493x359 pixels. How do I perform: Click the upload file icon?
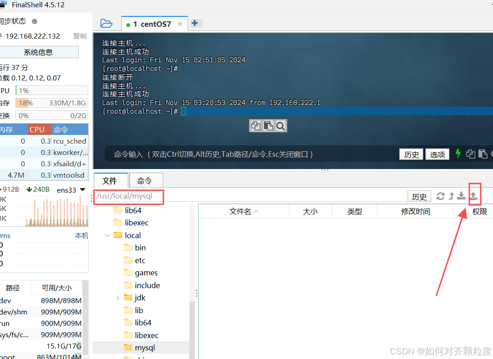pos(474,196)
